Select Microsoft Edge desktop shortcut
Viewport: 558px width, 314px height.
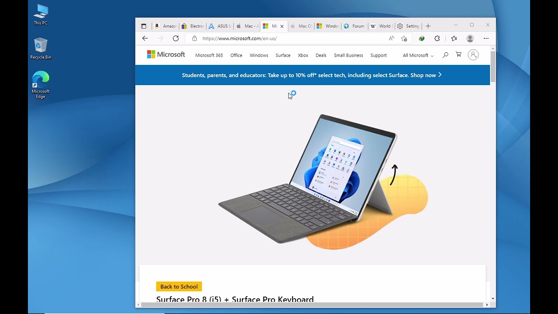[41, 85]
